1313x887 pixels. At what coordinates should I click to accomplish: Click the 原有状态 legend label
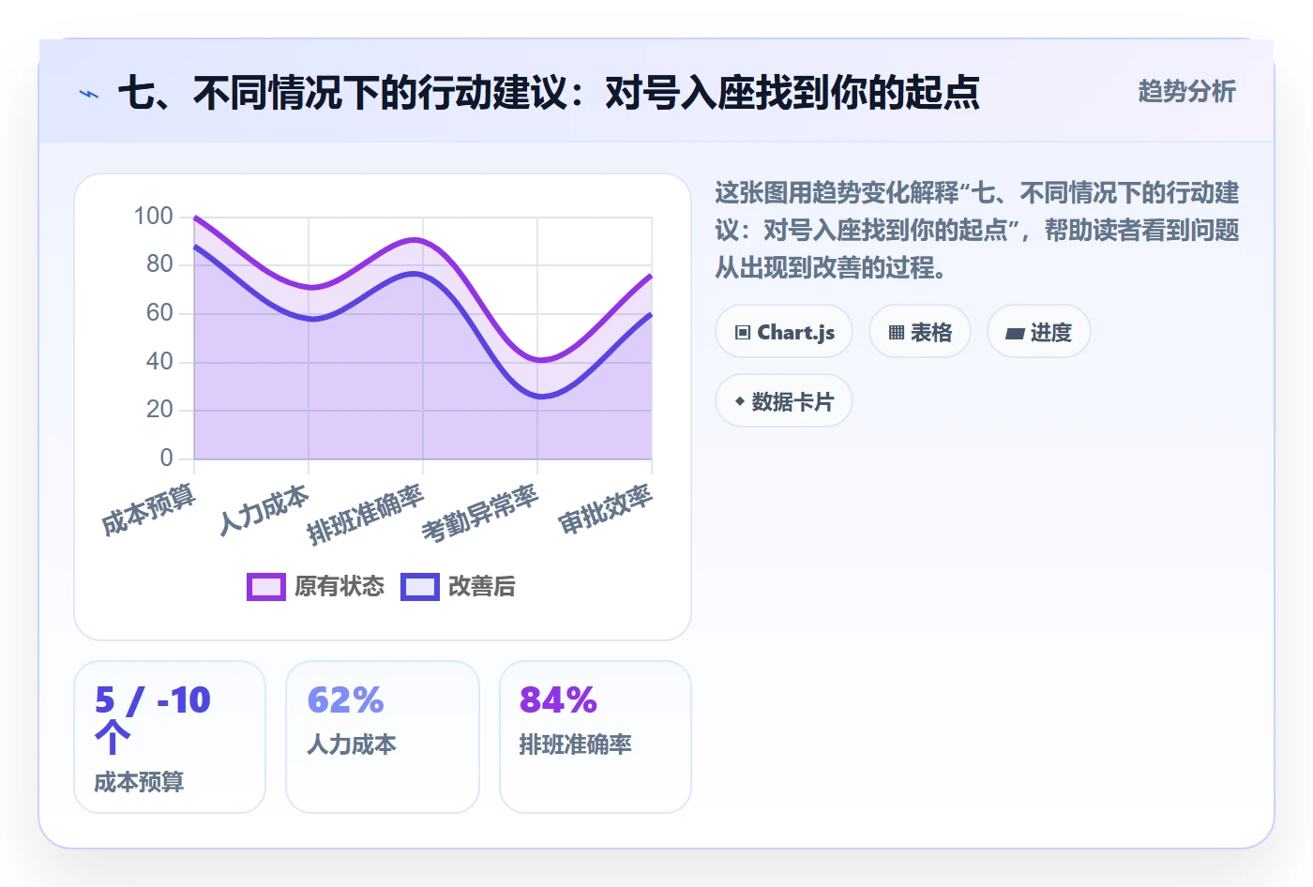click(340, 587)
